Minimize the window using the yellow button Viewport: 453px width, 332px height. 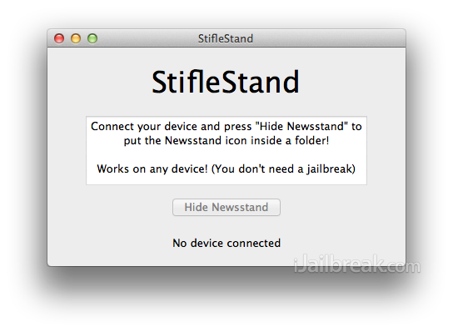pos(76,38)
